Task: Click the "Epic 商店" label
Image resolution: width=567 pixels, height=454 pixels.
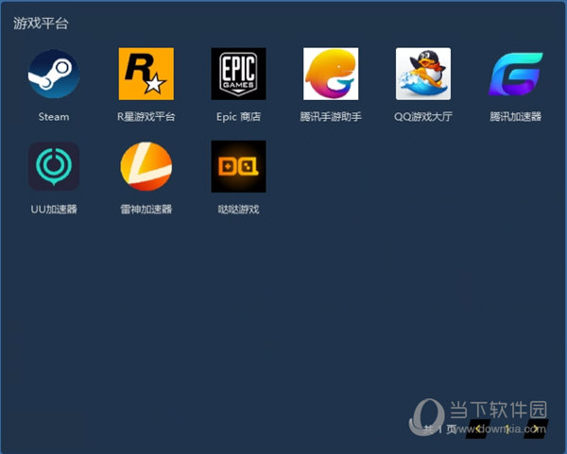Action: 239,117
